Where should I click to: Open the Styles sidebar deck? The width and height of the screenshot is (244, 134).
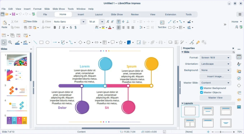(239, 64)
